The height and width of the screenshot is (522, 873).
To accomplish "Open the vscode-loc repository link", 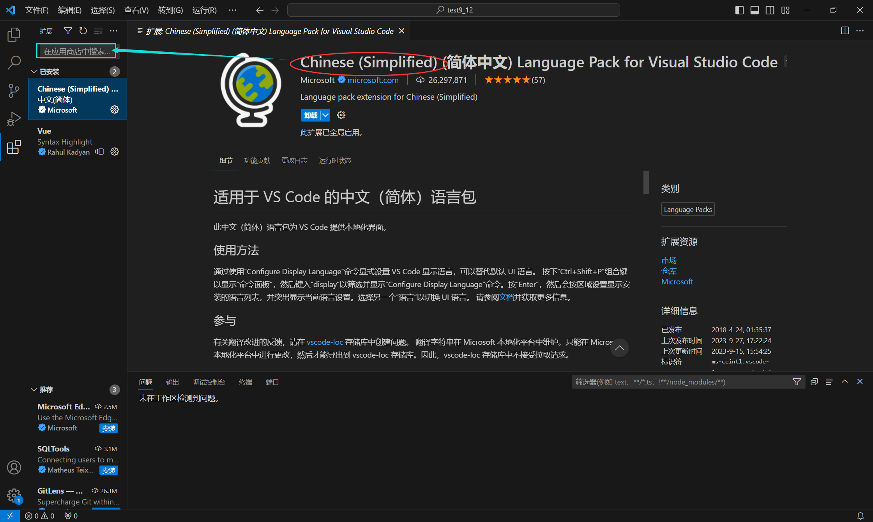I will click(x=324, y=342).
